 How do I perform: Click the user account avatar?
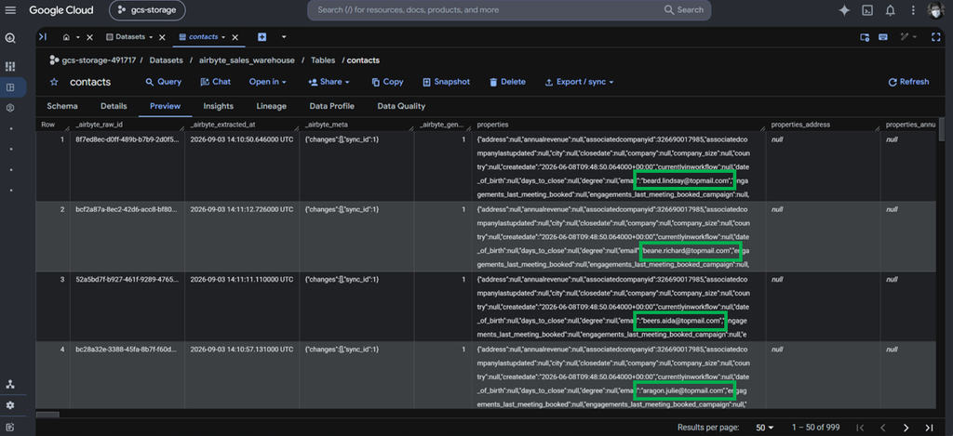[935, 10]
